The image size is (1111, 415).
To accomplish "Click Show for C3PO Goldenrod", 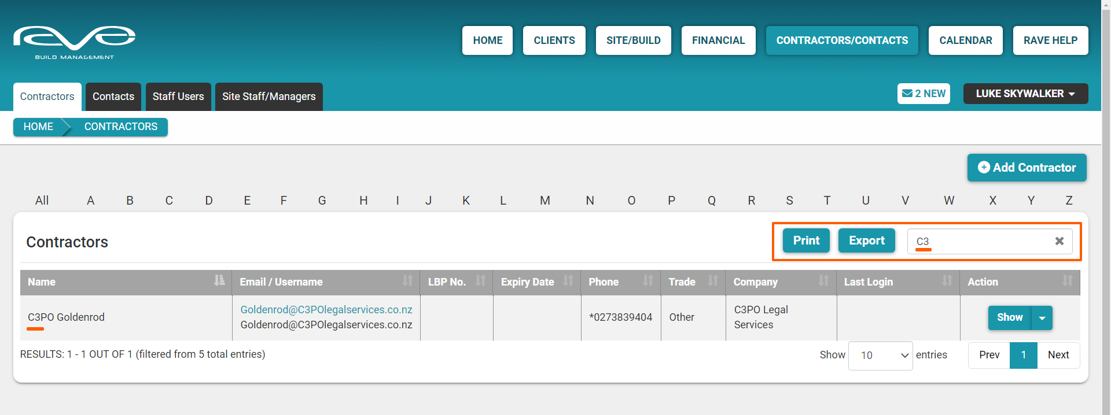I will point(1010,318).
